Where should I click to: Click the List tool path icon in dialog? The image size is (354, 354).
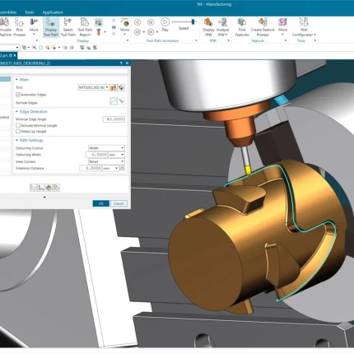click(x=56, y=188)
